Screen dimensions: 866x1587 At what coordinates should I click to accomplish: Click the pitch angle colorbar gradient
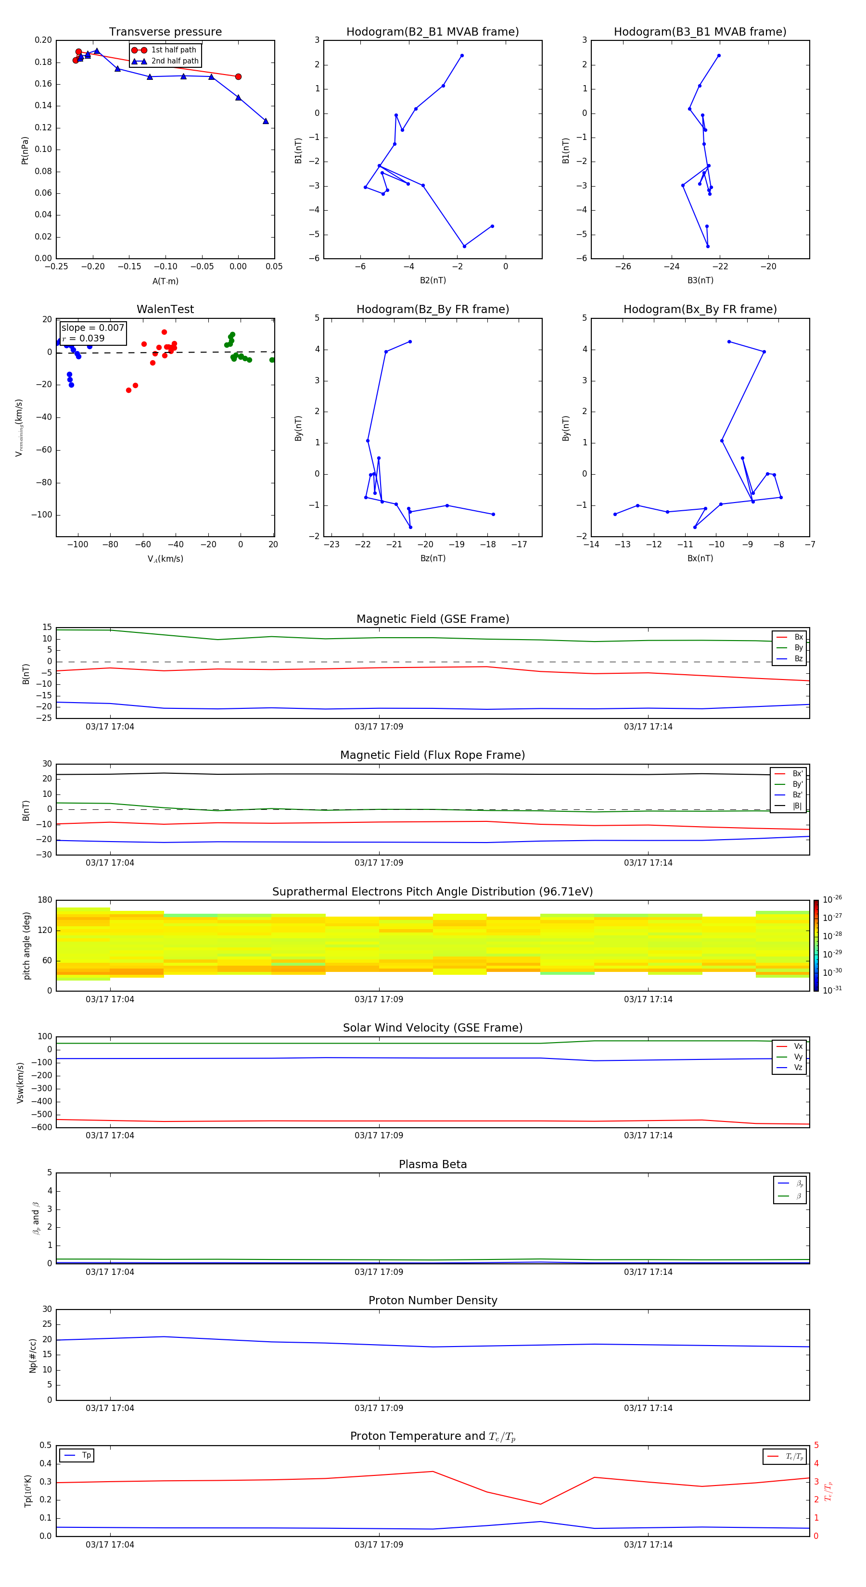[816, 945]
